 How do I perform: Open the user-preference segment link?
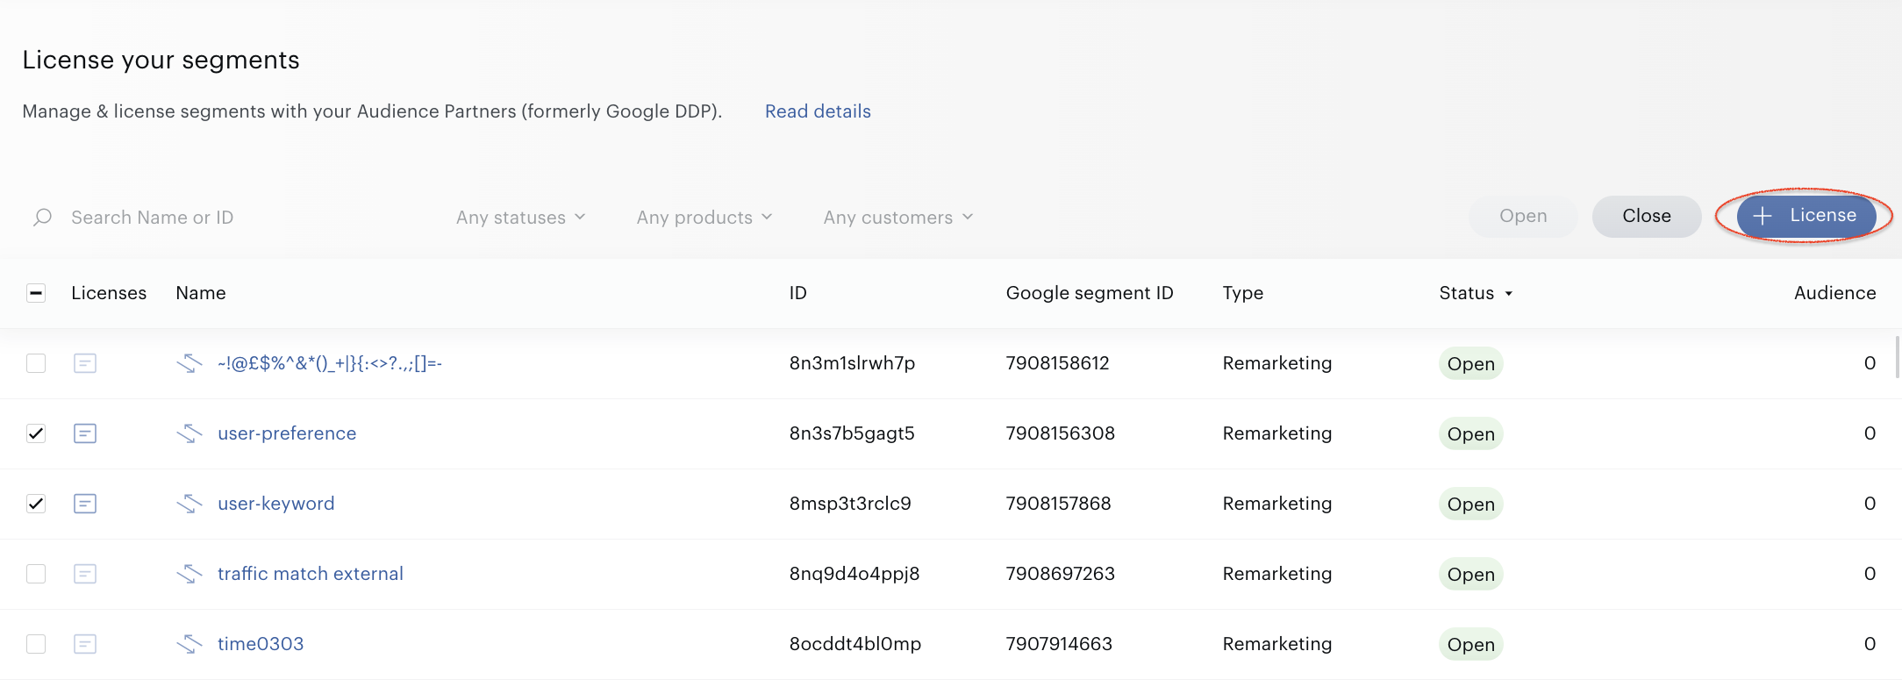click(287, 433)
